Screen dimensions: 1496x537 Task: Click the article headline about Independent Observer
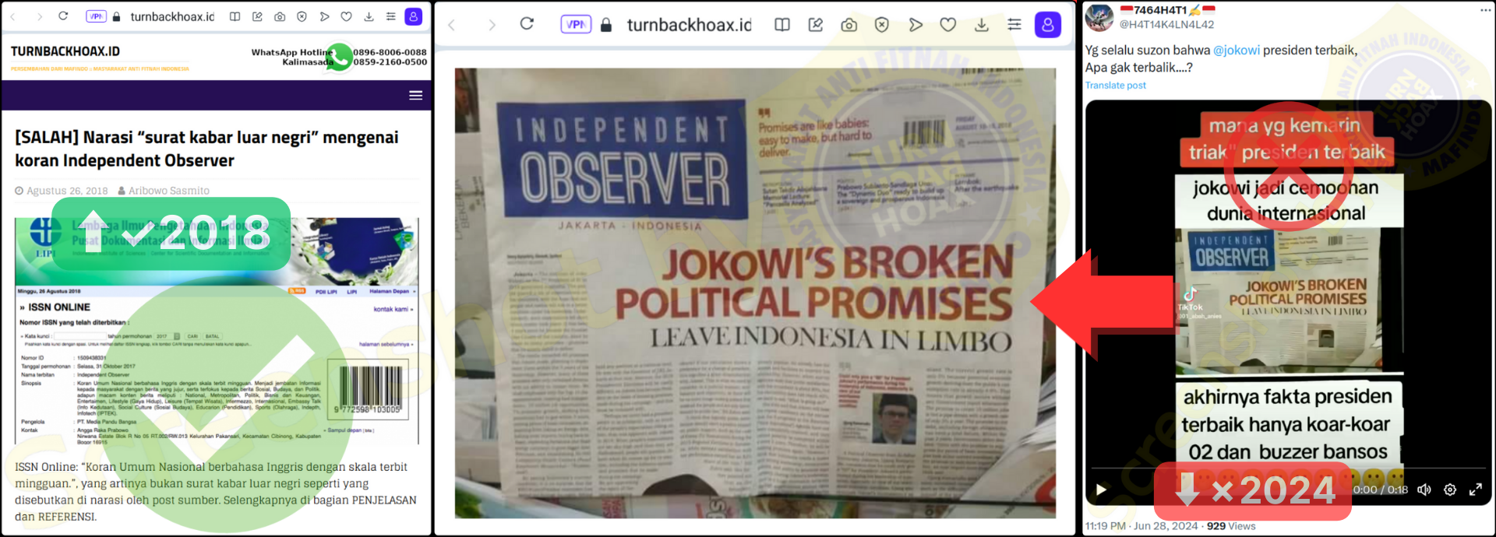(206, 149)
